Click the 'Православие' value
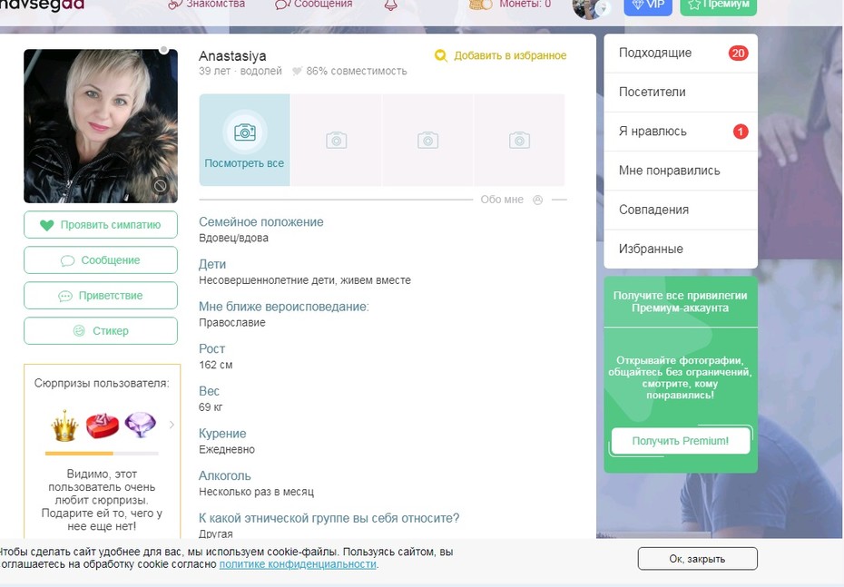This screenshot has width=844, height=587. [x=232, y=323]
